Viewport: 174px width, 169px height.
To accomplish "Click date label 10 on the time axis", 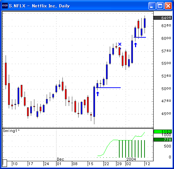I will pyautogui.click(x=15, y=164).
